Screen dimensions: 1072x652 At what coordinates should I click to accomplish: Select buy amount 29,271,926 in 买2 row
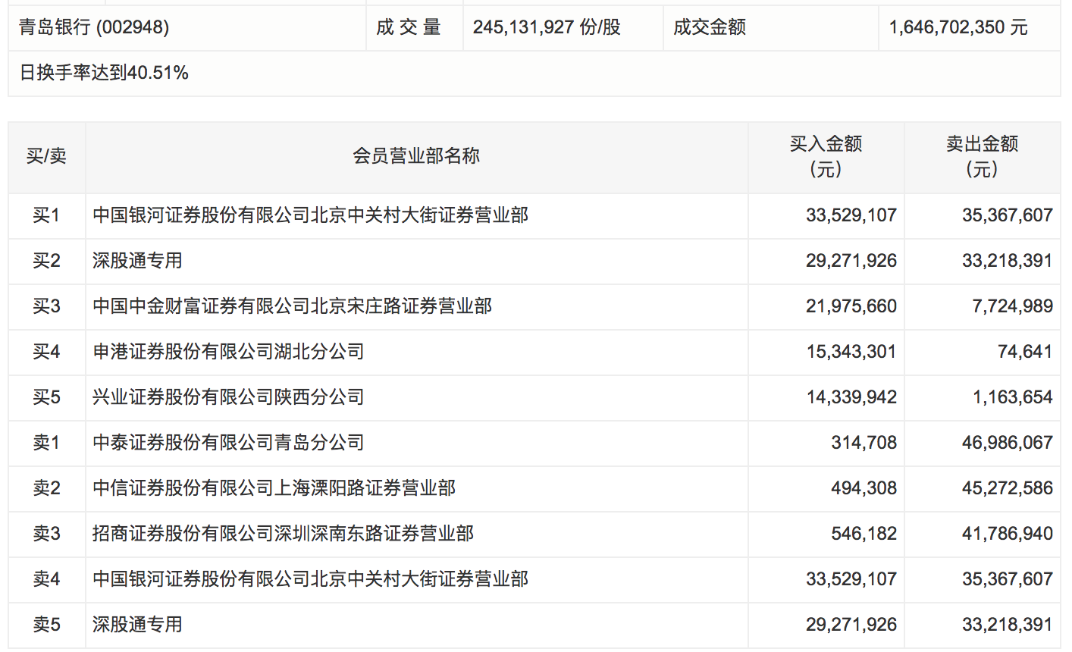pyautogui.click(x=851, y=261)
